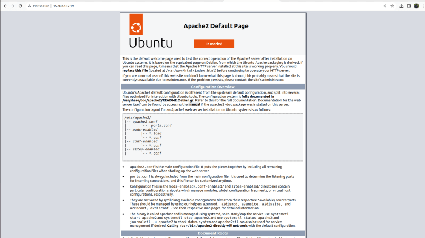Click sites-enabled in the config tree
This screenshot has width=425, height=238.
click(x=146, y=149)
